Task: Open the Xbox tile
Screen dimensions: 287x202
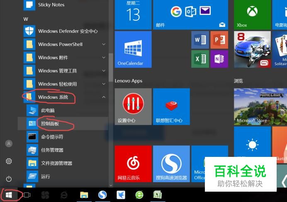Action: [252, 14]
